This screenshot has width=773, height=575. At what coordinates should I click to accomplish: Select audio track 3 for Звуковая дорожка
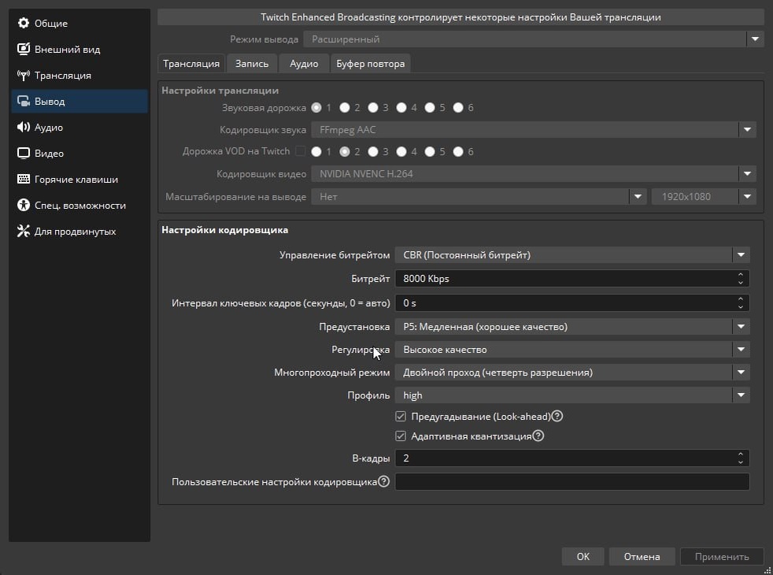(x=373, y=107)
